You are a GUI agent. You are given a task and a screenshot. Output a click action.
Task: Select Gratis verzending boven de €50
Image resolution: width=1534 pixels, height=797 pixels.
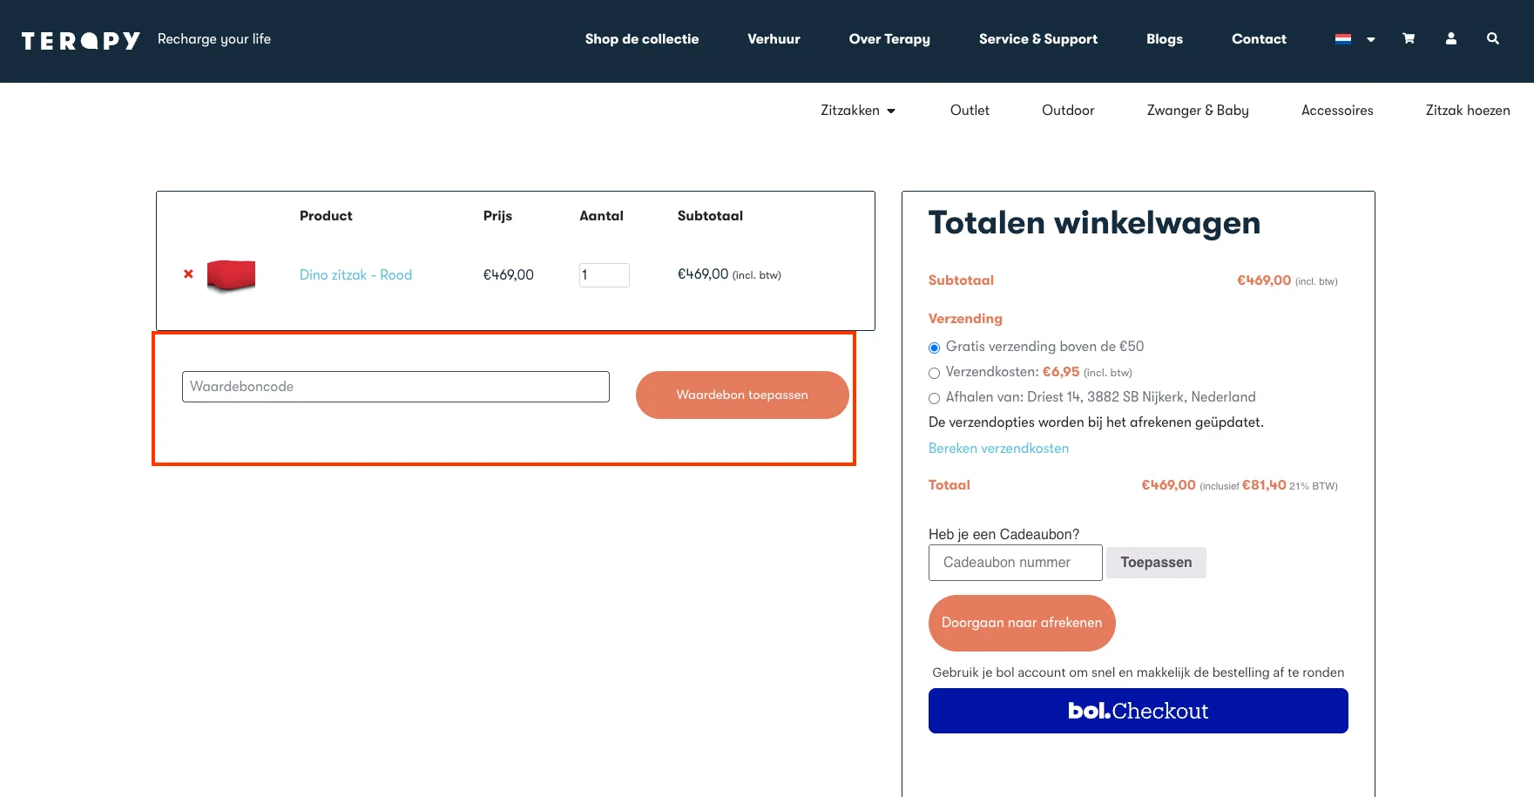[935, 348]
